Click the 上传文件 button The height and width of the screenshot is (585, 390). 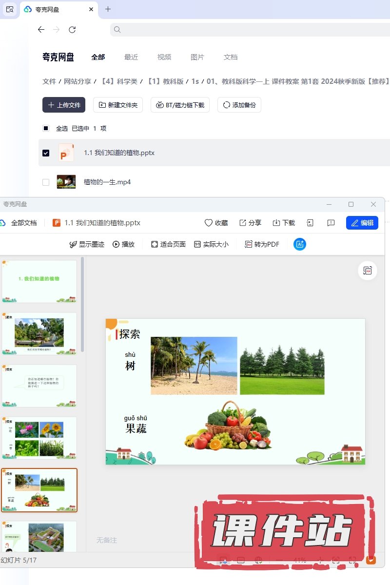64,105
